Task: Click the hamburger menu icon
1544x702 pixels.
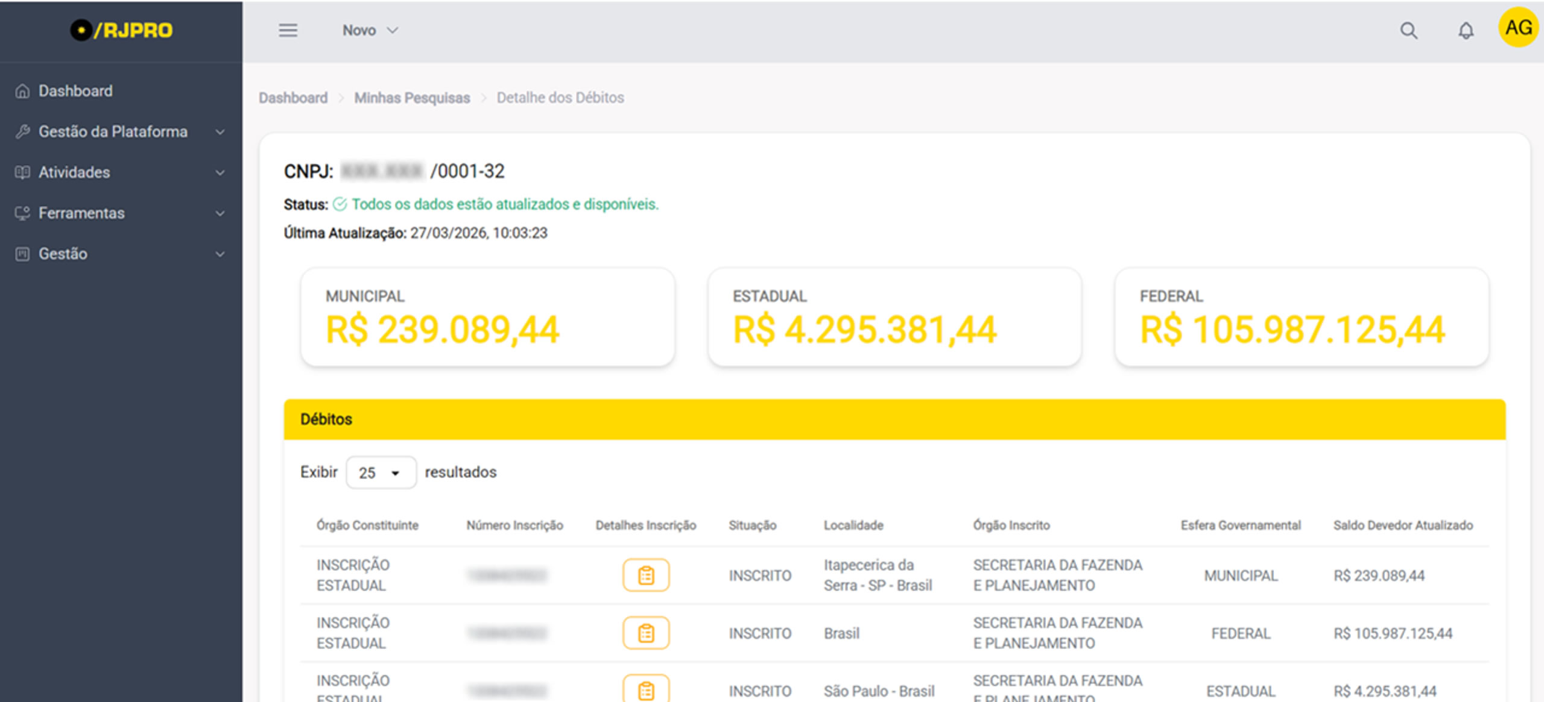Action: tap(288, 30)
